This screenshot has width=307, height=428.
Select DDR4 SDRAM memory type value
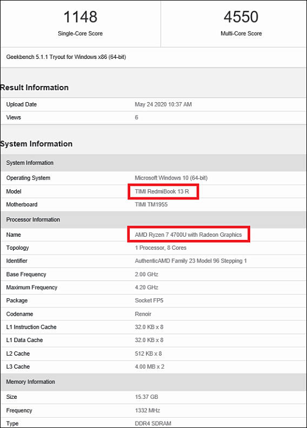153,424
